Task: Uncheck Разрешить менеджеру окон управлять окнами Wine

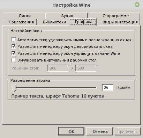Action: [14, 53]
